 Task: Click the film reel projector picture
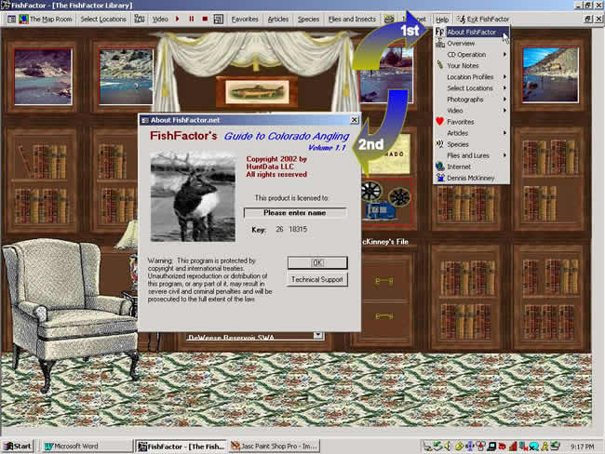click(x=386, y=202)
